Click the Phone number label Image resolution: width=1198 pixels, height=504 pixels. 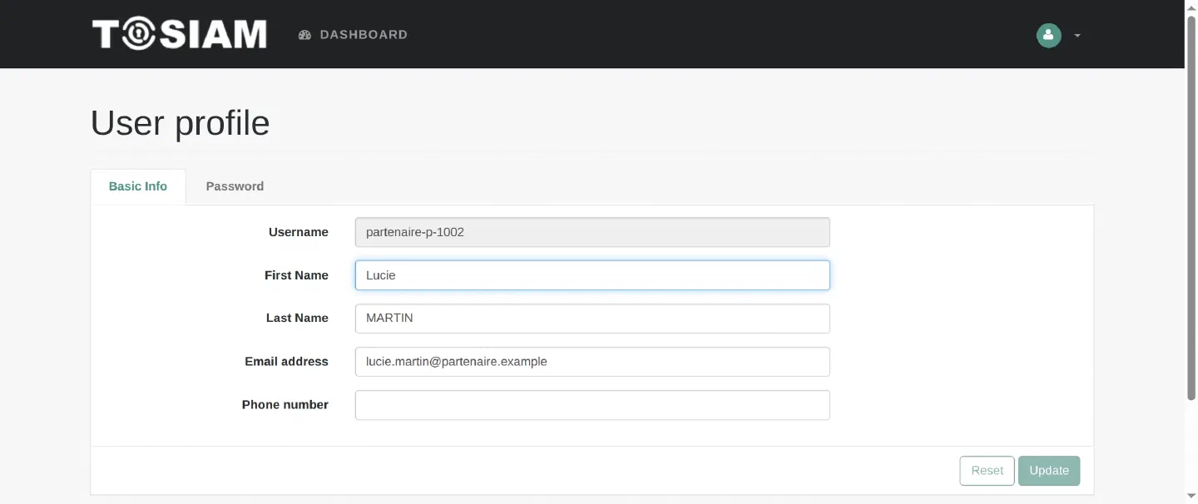[285, 405]
